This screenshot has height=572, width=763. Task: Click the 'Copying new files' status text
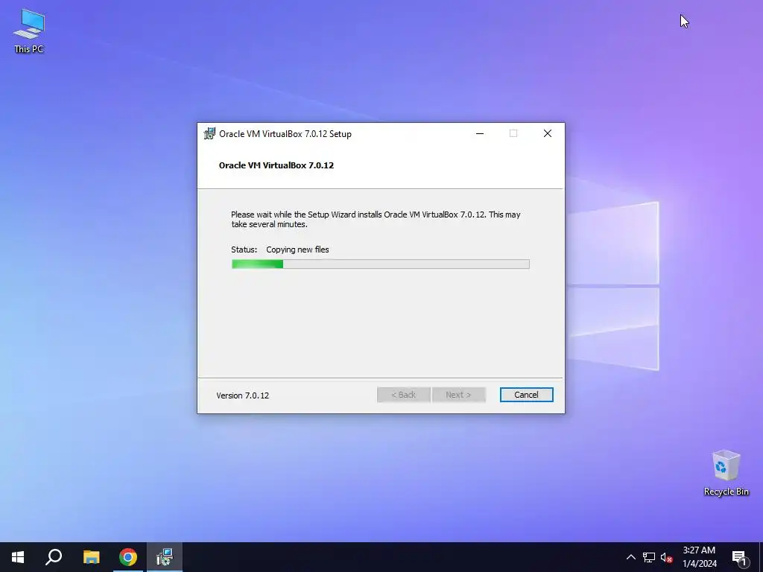[297, 250]
